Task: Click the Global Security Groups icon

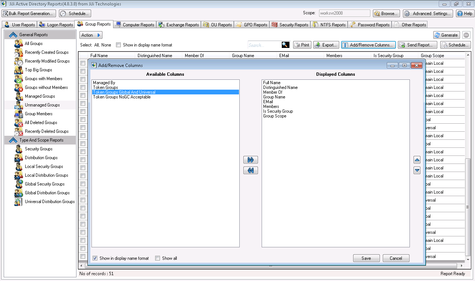Action: [19, 184]
